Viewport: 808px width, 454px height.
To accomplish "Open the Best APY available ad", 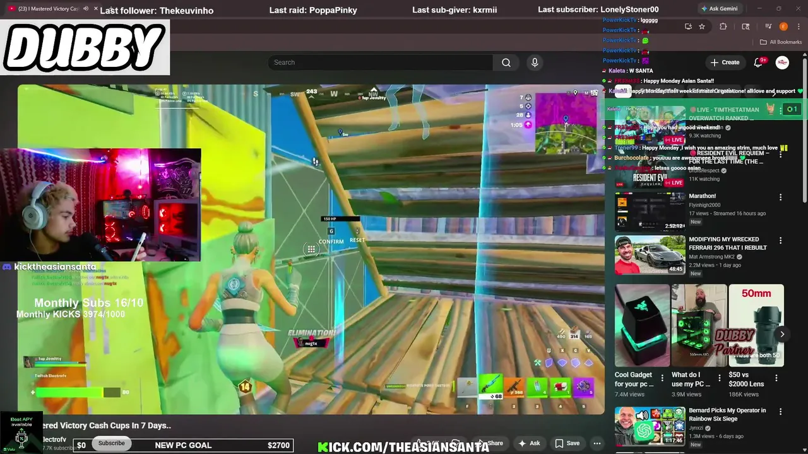I will coord(21,433).
